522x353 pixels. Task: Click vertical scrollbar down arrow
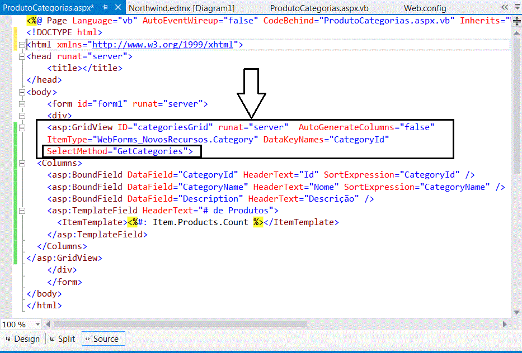tap(516, 312)
